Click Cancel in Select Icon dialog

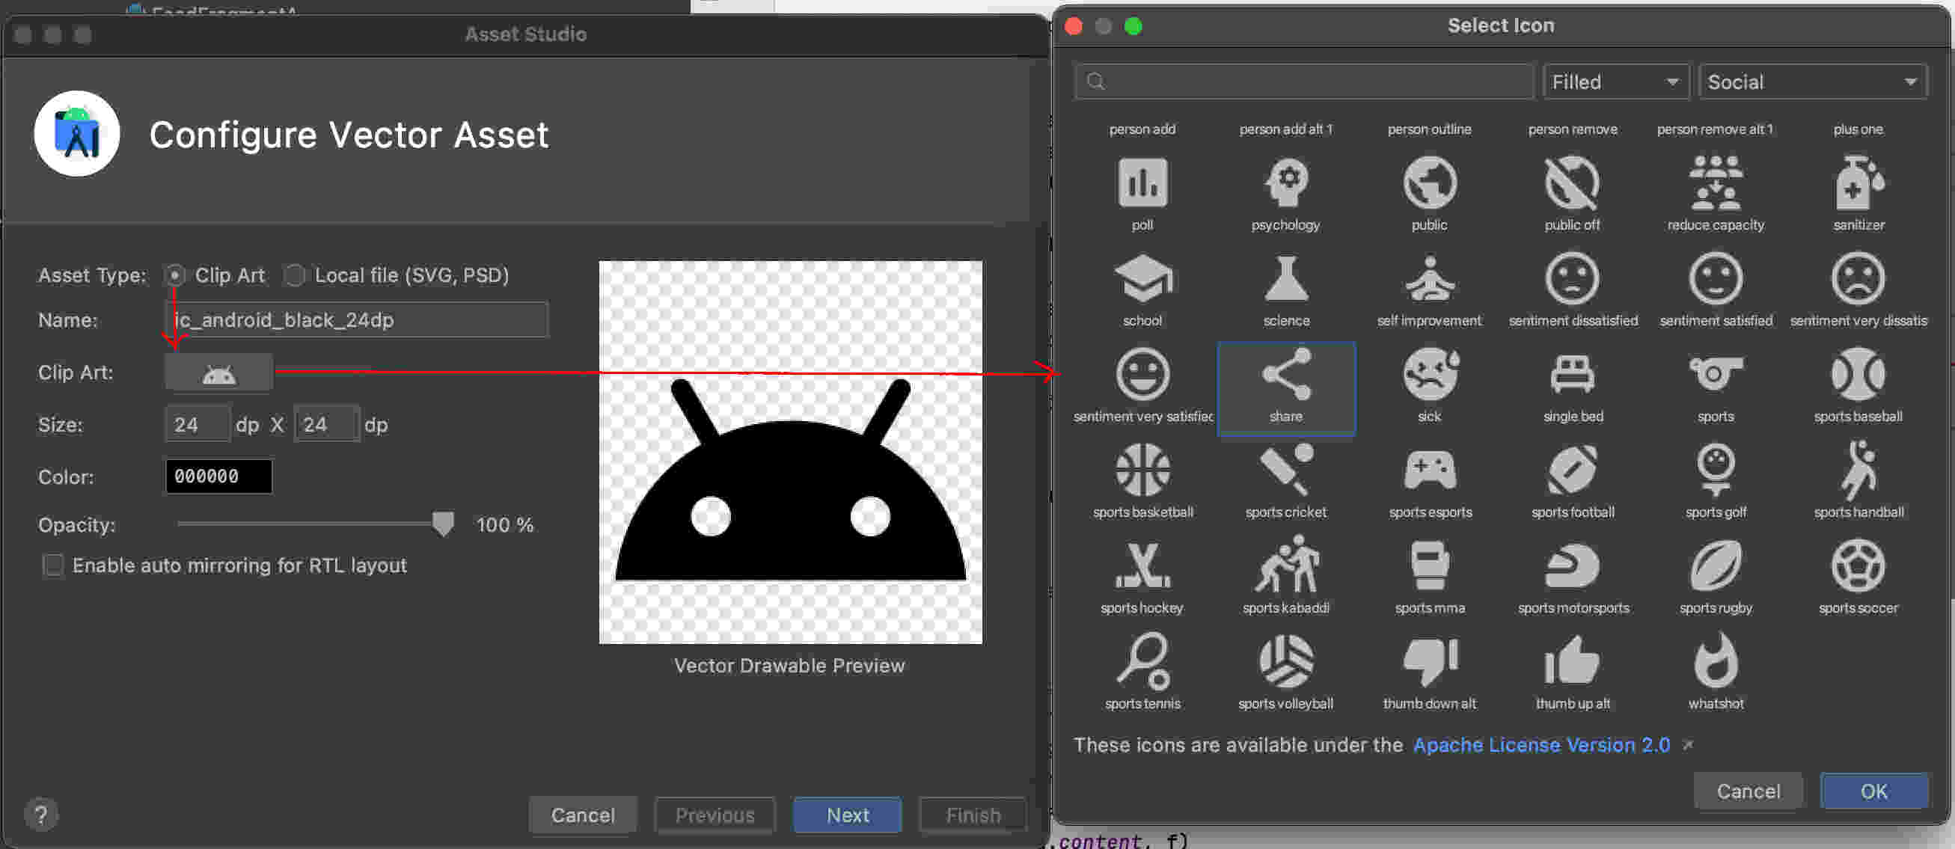tap(1748, 791)
